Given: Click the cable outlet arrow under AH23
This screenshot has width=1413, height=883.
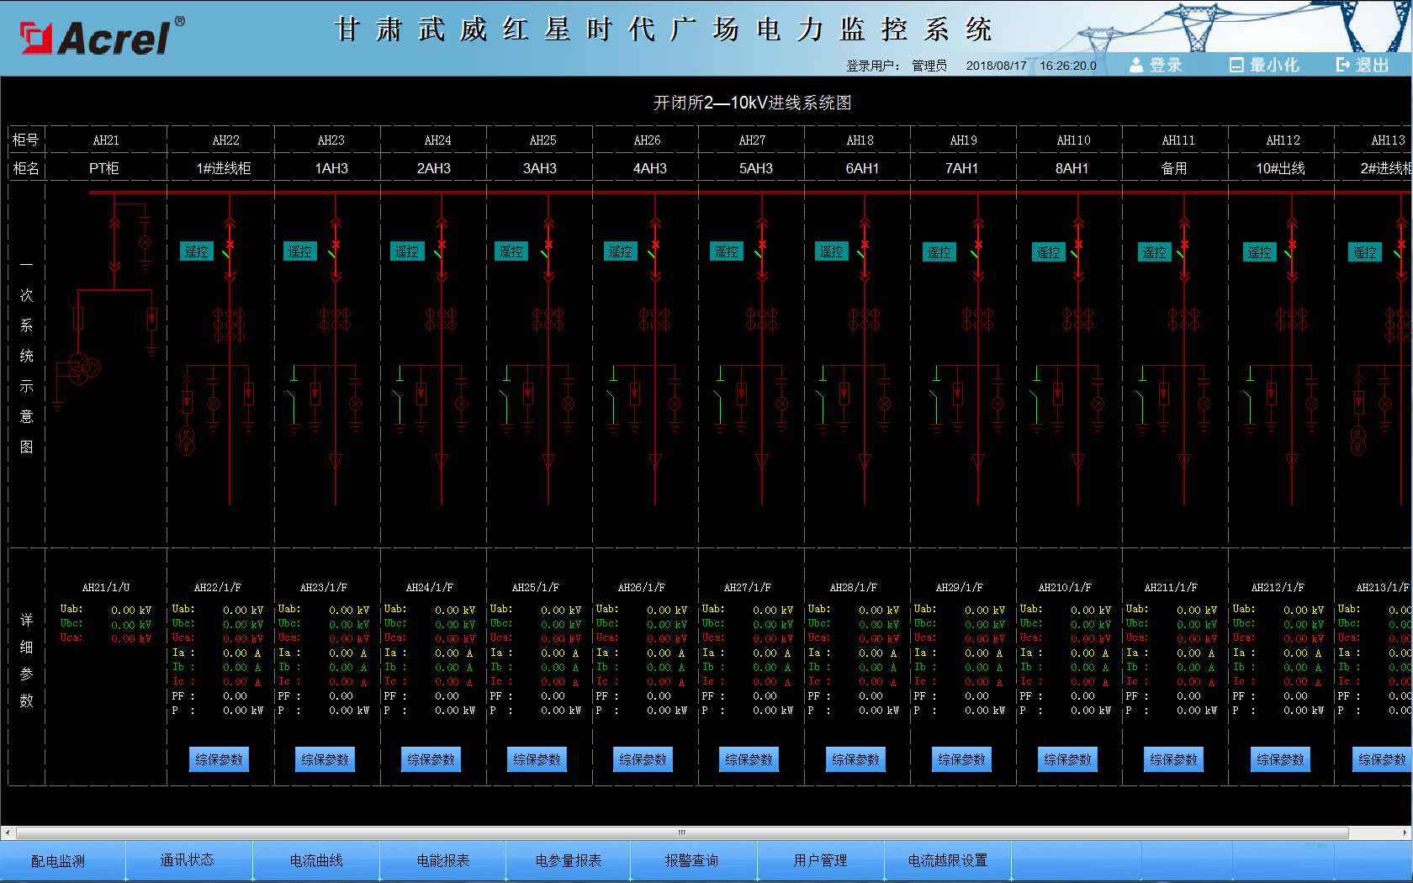Looking at the screenshot, I should point(335,461).
